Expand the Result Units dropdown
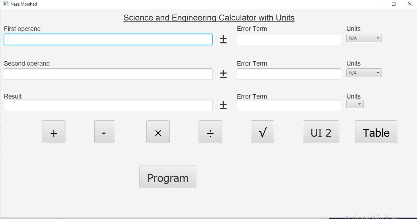Viewport: 417px width, 219px height. 355,104
